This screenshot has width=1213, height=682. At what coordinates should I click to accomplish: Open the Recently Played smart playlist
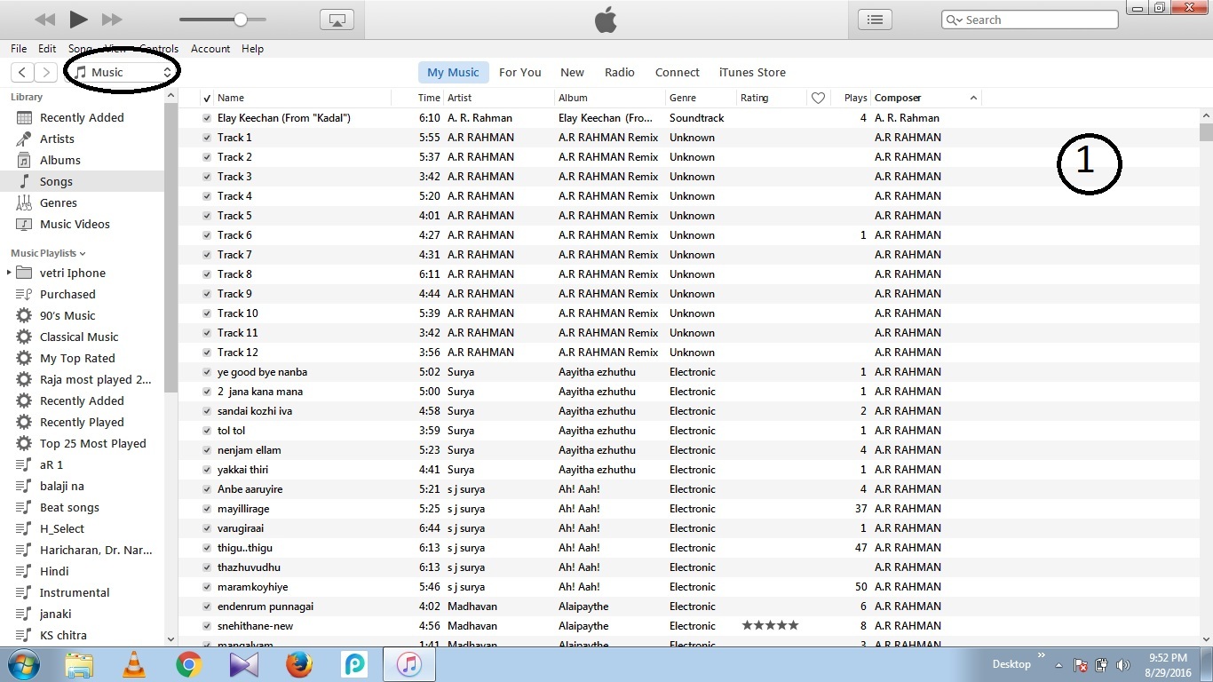(x=82, y=422)
